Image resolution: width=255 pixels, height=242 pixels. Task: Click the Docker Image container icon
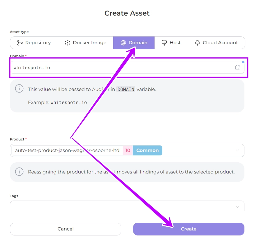pyautogui.click(x=67, y=43)
